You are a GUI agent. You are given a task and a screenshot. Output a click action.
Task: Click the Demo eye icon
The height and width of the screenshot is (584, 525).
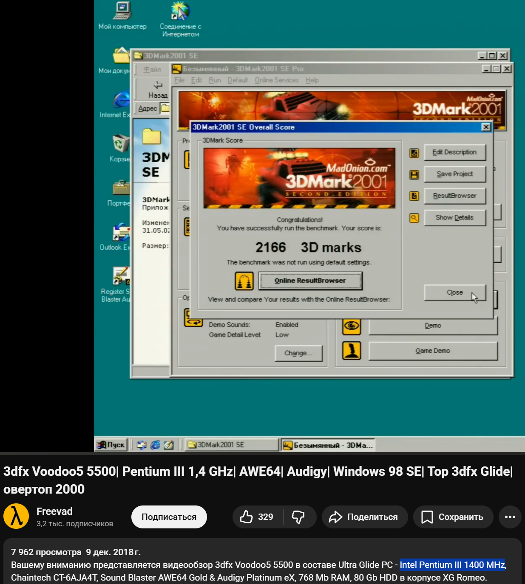pyautogui.click(x=352, y=326)
